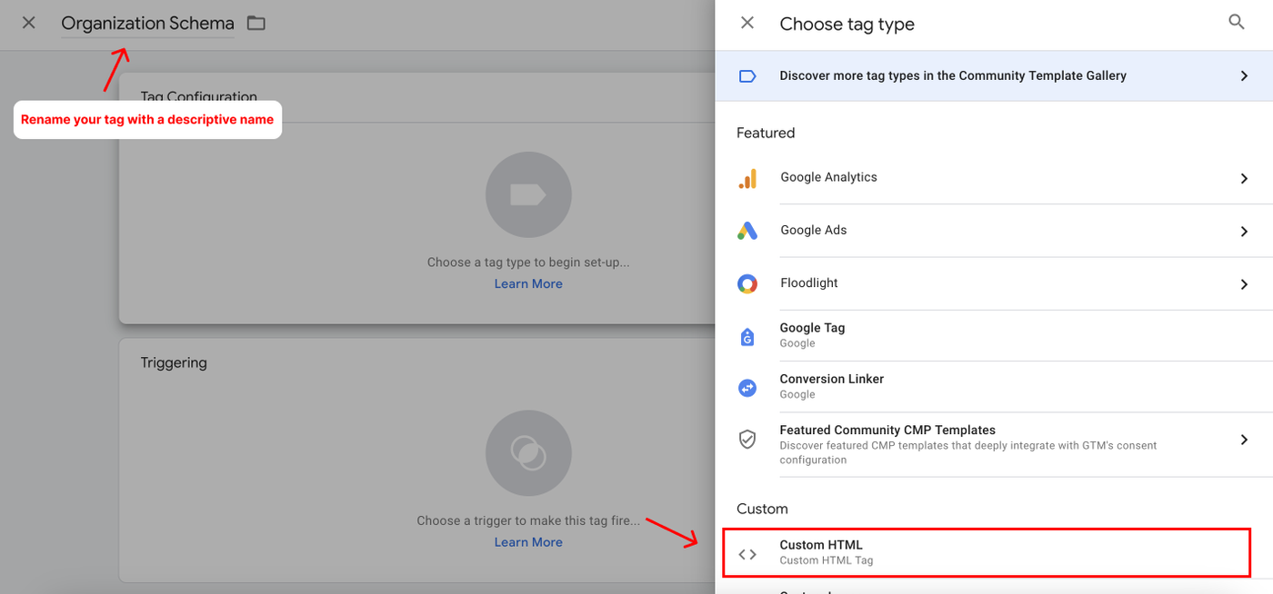Click the folder icon next to tag name
The height and width of the screenshot is (594, 1273).
click(x=256, y=23)
